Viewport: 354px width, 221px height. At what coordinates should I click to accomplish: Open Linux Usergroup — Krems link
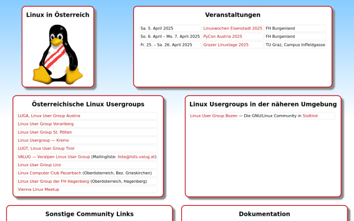[43, 140]
